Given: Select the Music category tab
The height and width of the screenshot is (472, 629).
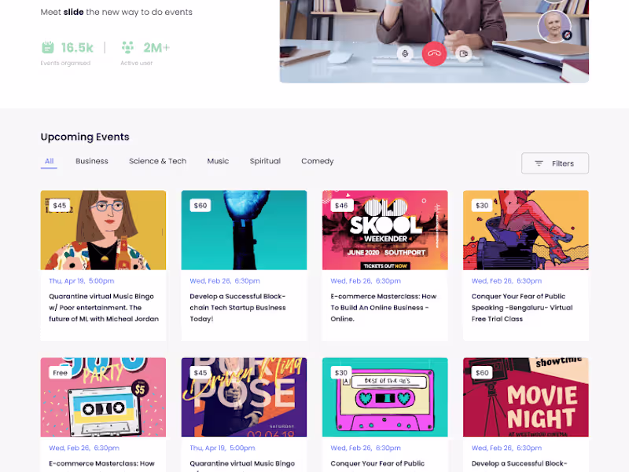Looking at the screenshot, I should tap(218, 161).
